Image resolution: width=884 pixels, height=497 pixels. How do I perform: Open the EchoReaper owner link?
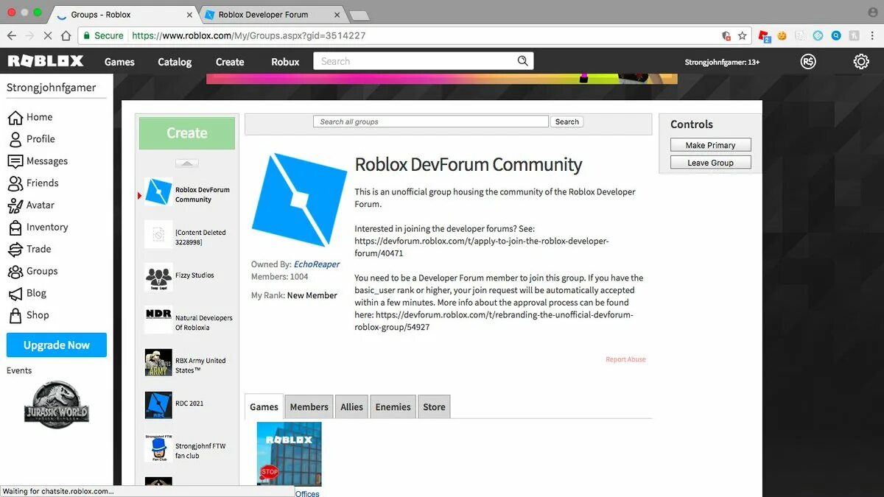[x=317, y=264]
